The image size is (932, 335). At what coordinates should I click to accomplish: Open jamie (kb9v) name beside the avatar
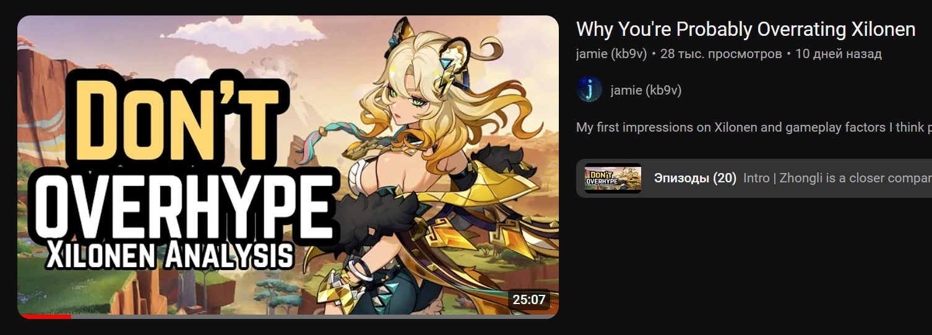[x=645, y=90]
